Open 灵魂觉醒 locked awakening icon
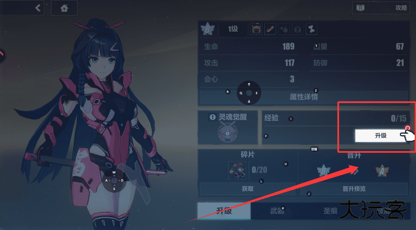Screen dimensions: 416x230 tap(227, 133)
